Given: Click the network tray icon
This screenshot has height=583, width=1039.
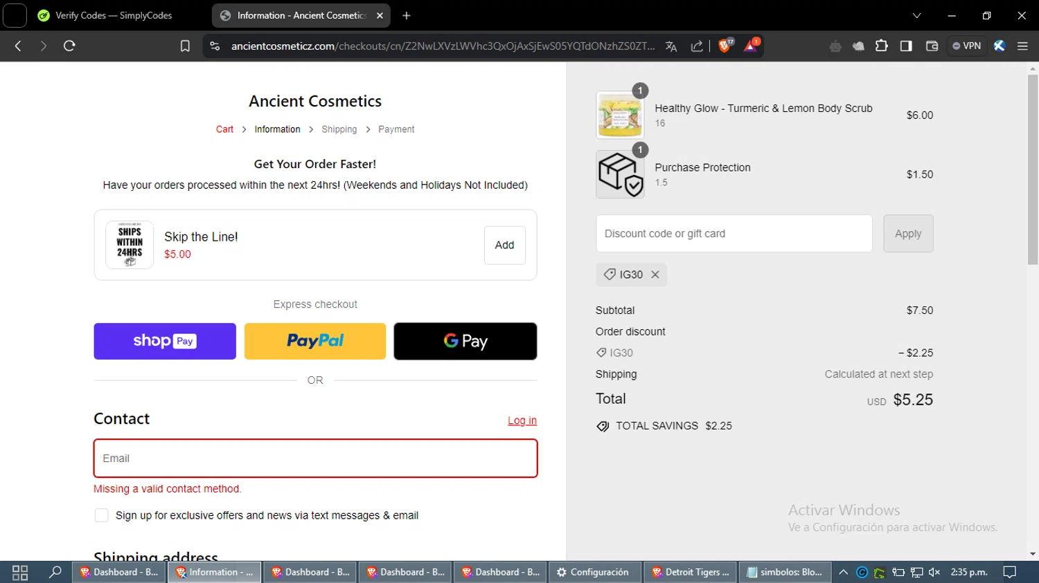Looking at the screenshot, I should (916, 572).
